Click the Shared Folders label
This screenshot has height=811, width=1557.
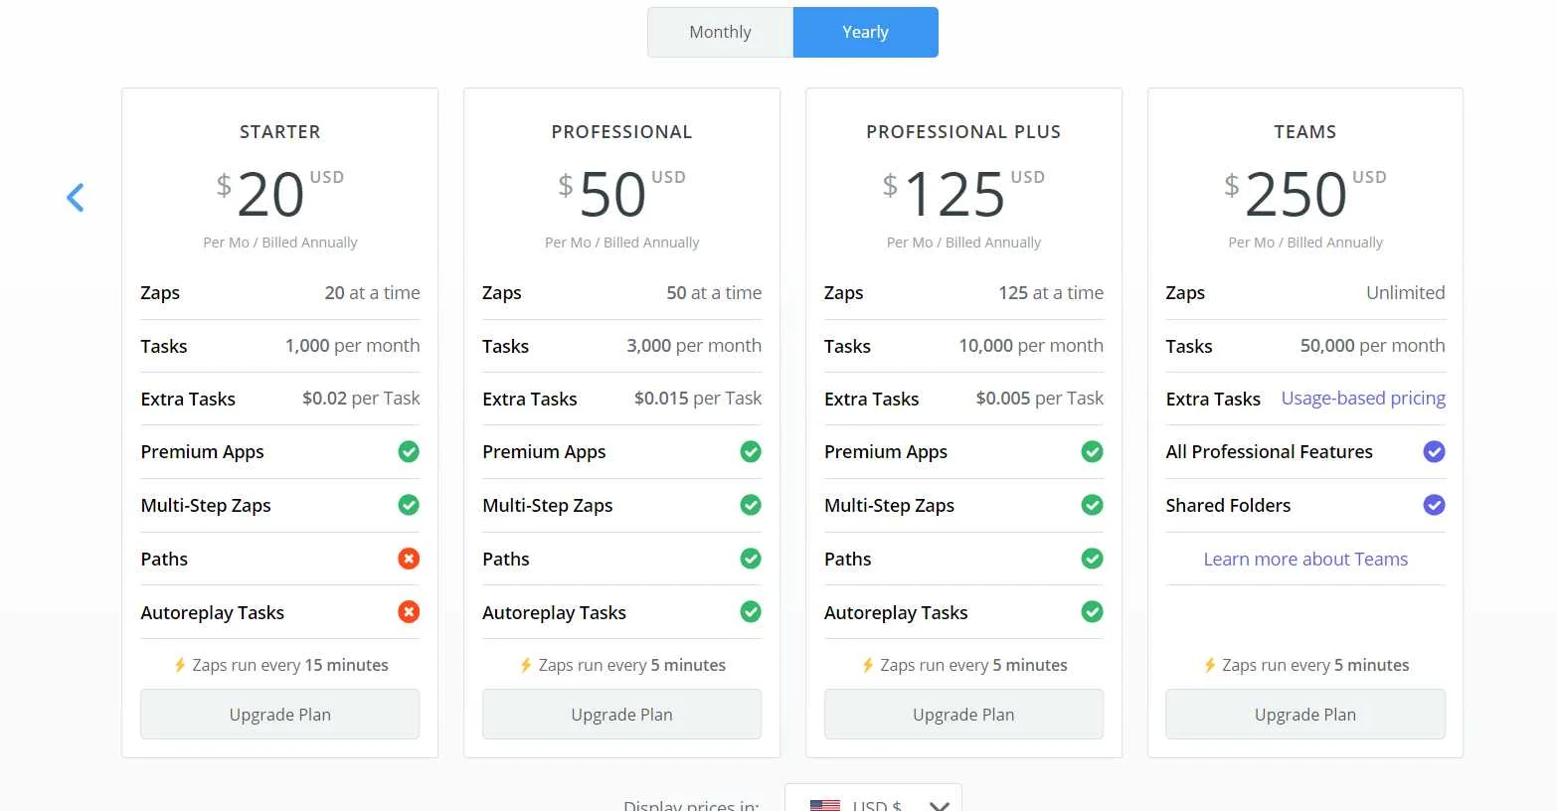(x=1228, y=505)
